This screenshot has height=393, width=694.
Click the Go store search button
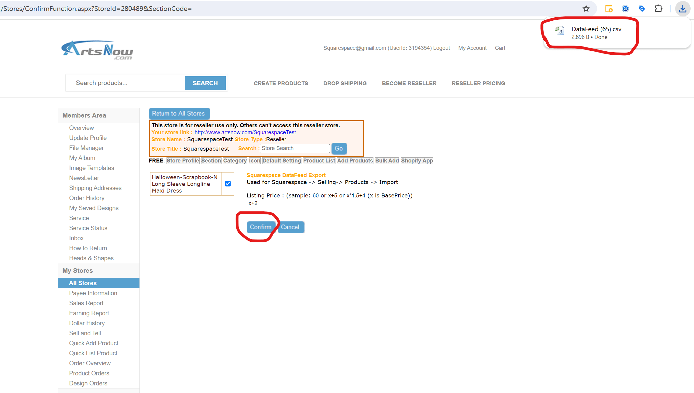[x=339, y=149]
